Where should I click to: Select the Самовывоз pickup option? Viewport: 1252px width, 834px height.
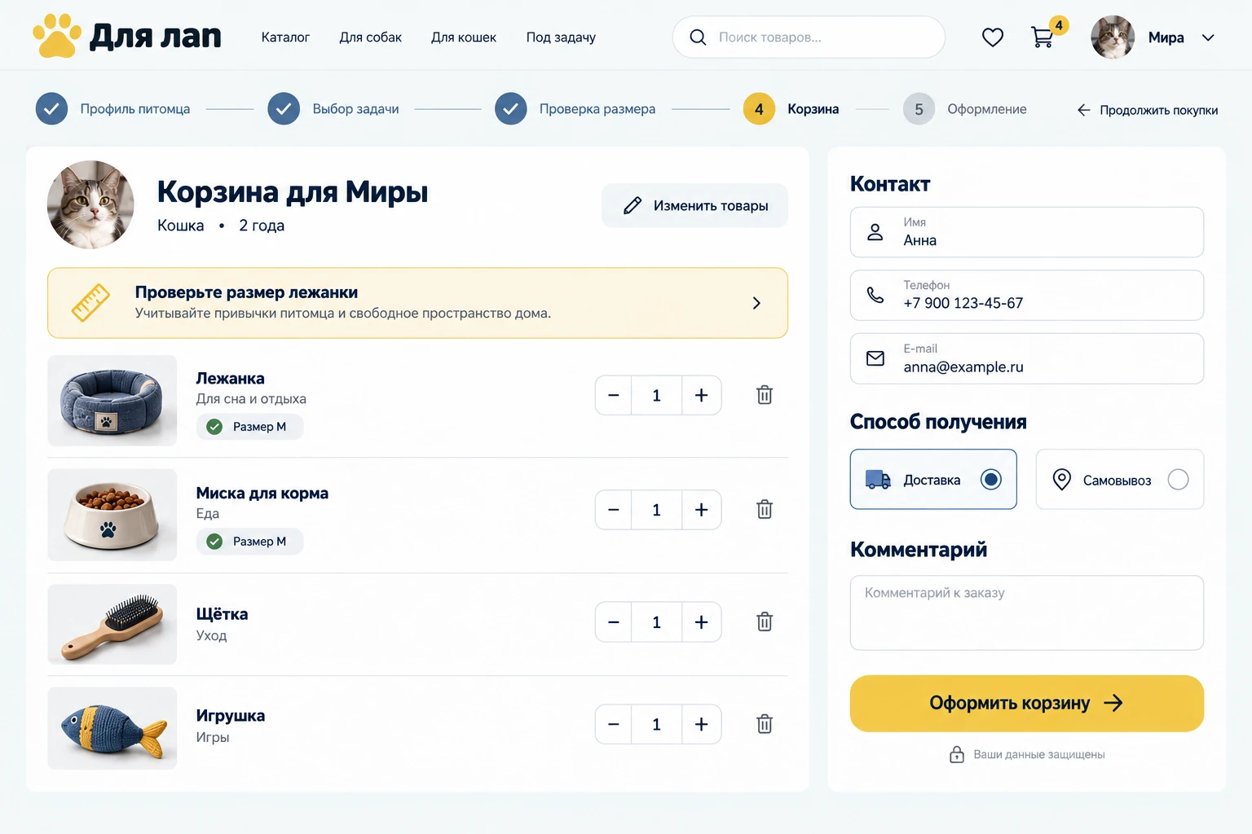[x=1120, y=480]
